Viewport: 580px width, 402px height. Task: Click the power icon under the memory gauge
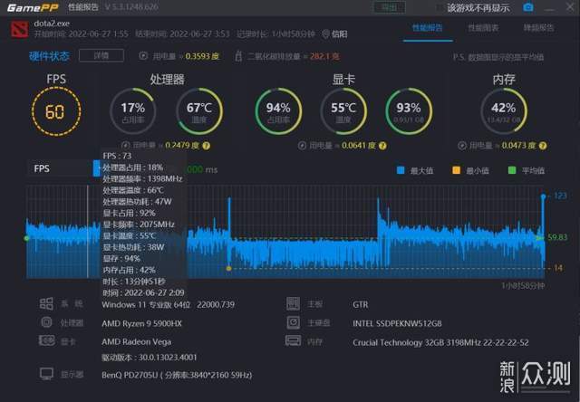(462, 146)
